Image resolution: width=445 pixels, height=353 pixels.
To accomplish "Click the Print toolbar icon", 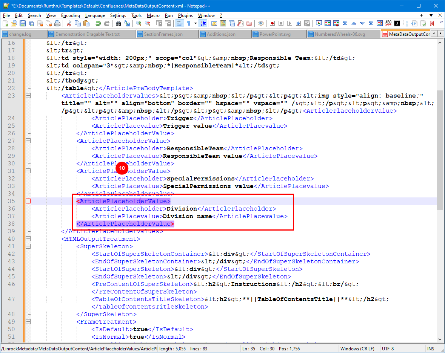I will (57, 23).
